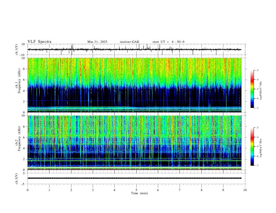Screen dimensions: 276x213
Task: Click time axis tick label "5"
Action: (x=136, y=190)
